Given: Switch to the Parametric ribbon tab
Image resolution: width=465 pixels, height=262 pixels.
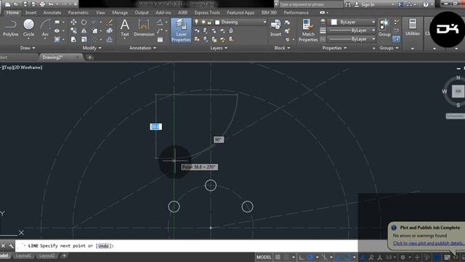Looking at the screenshot, I should pos(78,12).
